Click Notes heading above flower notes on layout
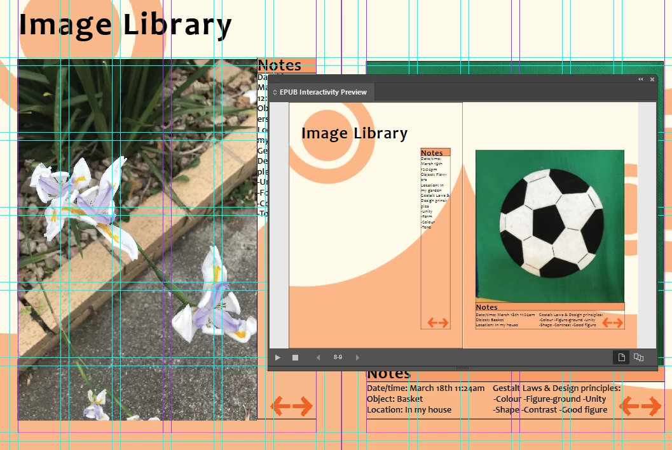The height and width of the screenshot is (450, 672). coord(280,65)
